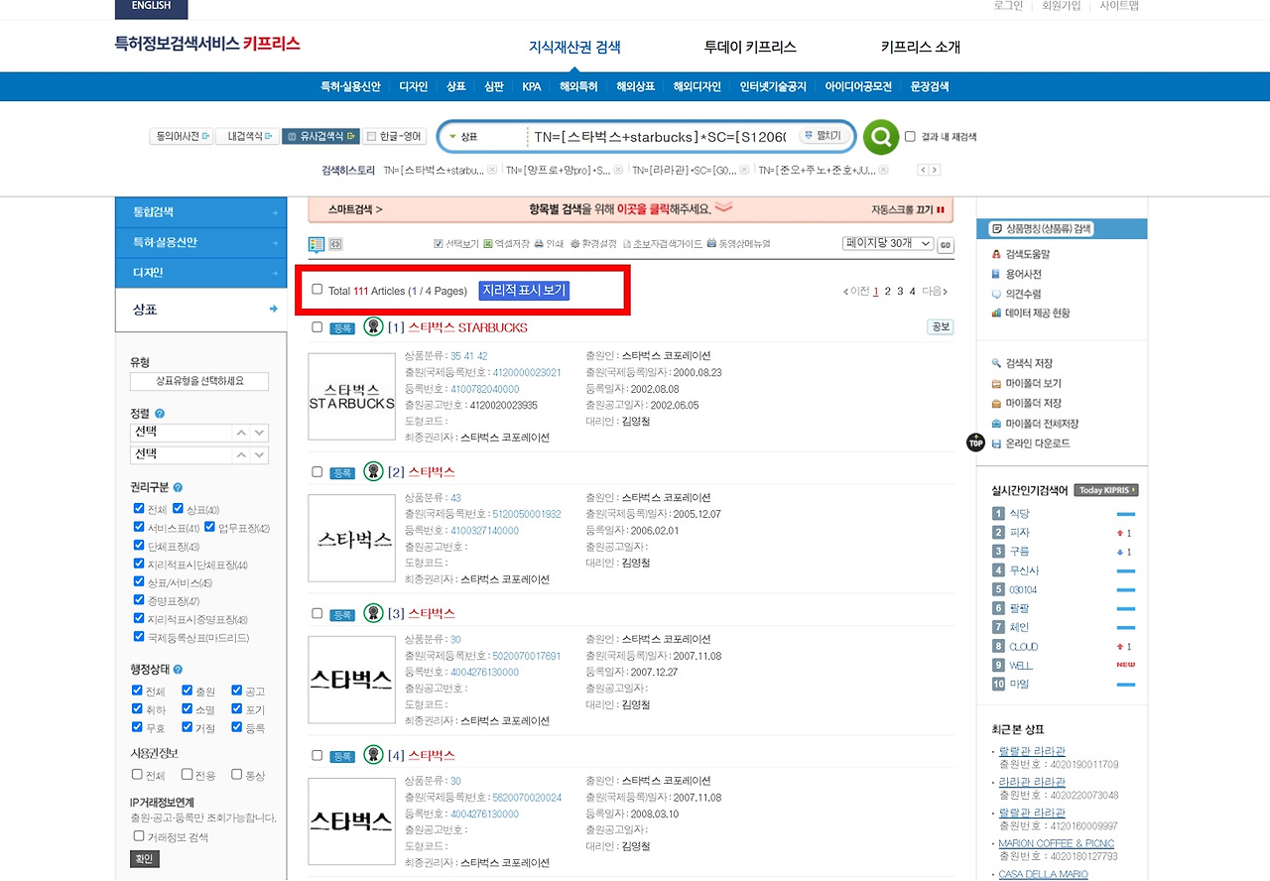
Task: Expand field search via 이곳을 클릭 arrow
Action: click(x=724, y=208)
